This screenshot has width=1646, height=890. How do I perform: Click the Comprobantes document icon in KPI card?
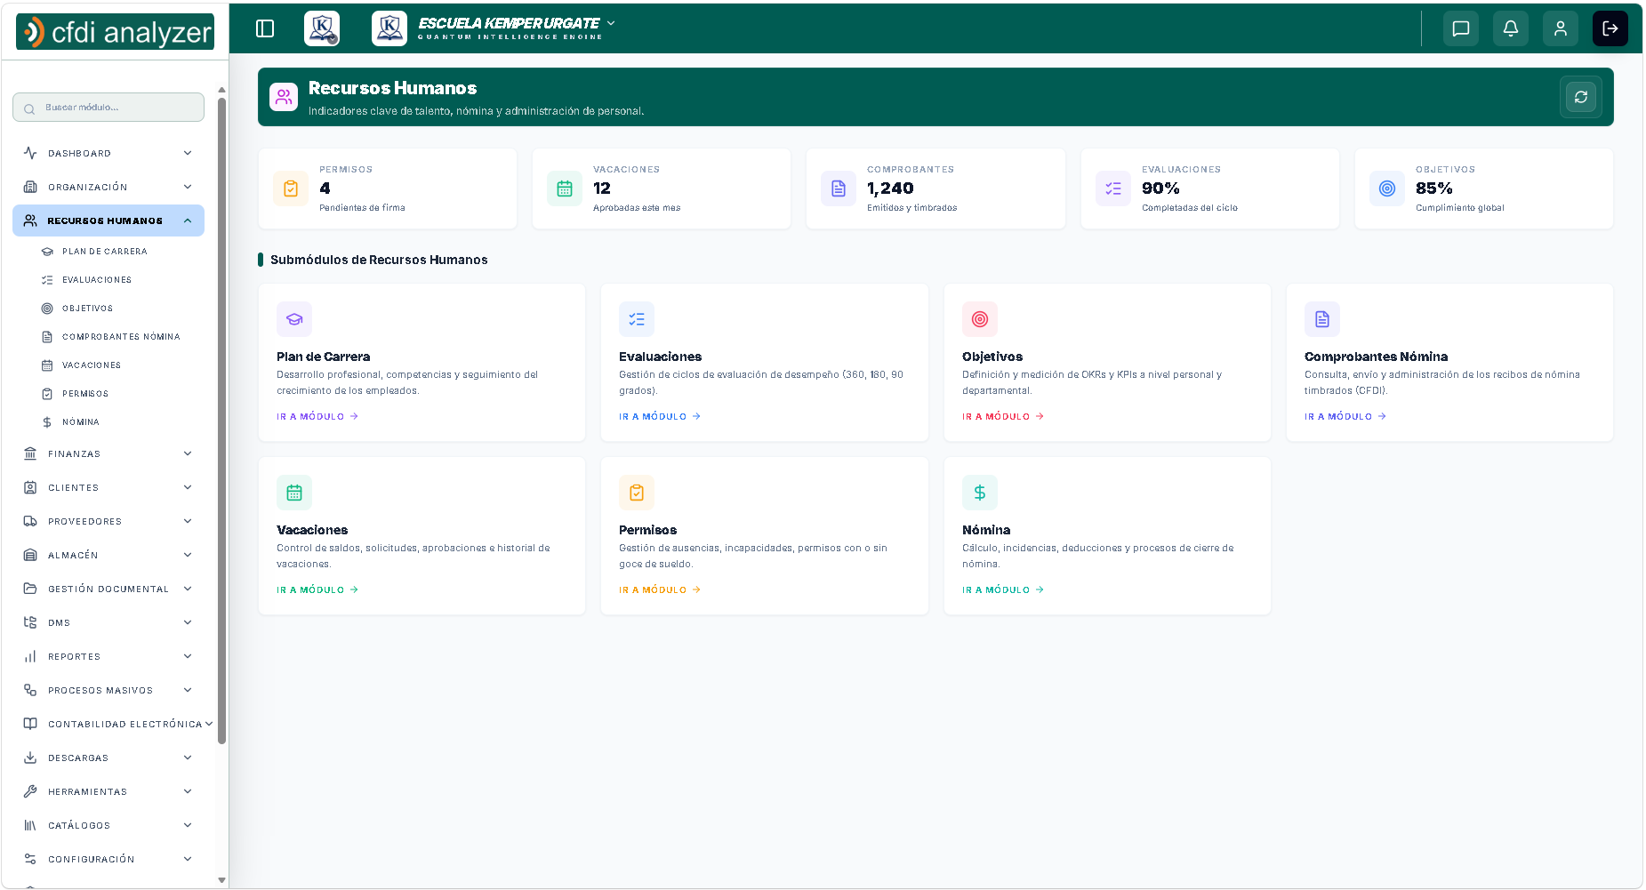(839, 188)
